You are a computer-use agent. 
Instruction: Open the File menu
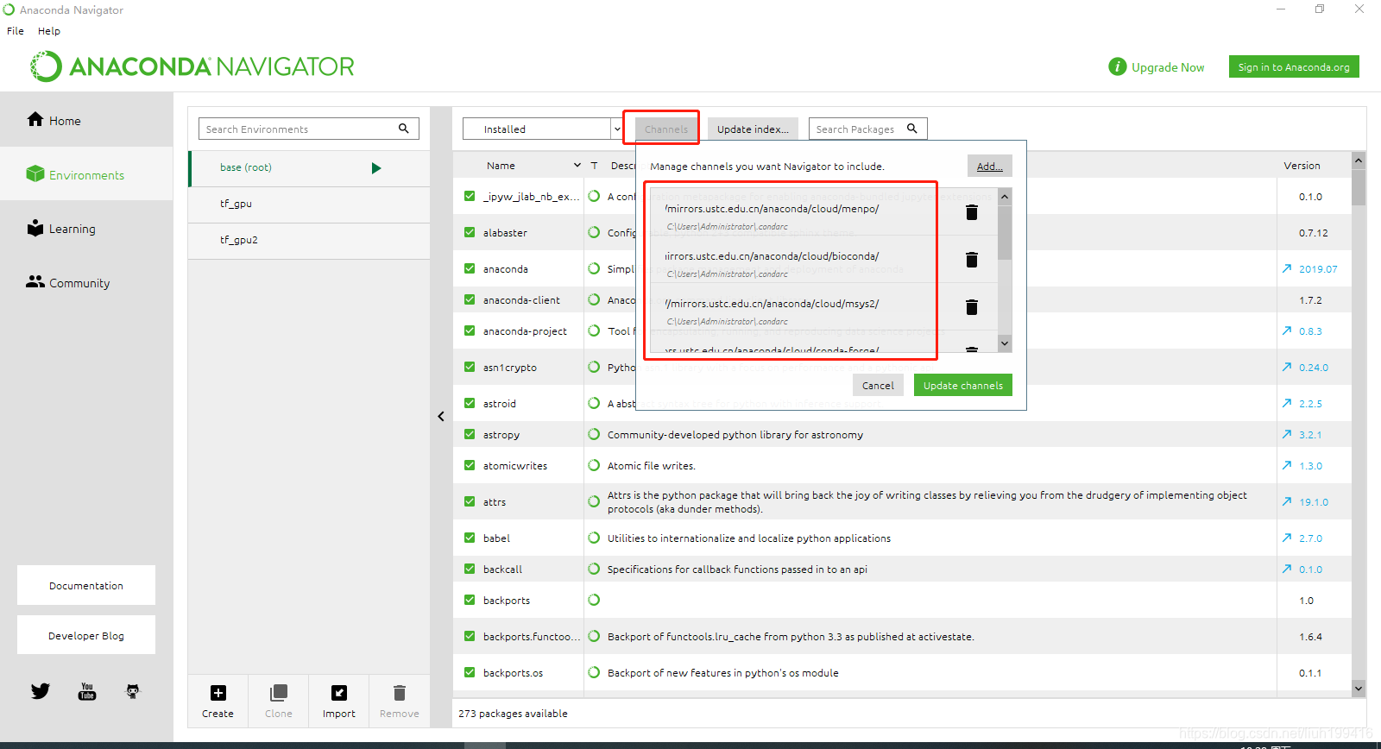tap(16, 30)
